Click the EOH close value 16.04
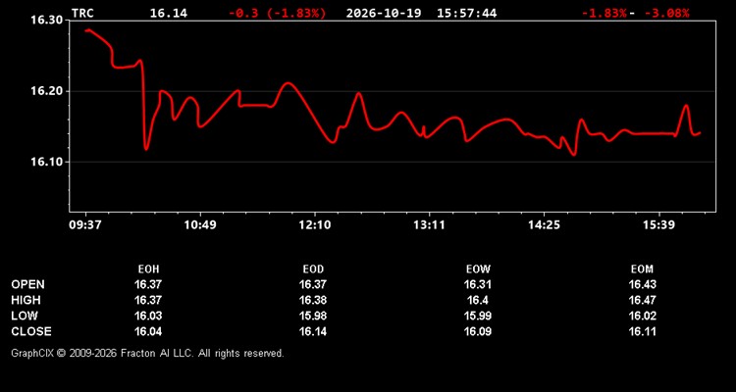736x392 pixels. pos(148,331)
